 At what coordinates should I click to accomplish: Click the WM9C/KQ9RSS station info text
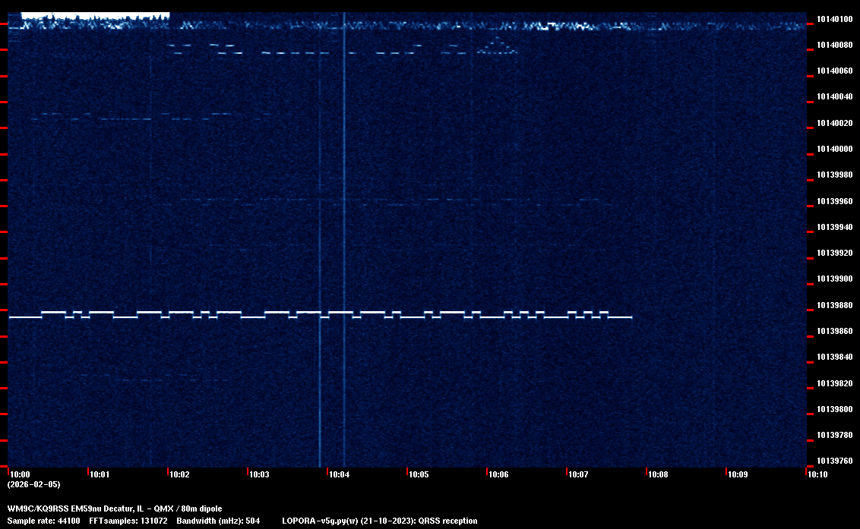(115, 509)
